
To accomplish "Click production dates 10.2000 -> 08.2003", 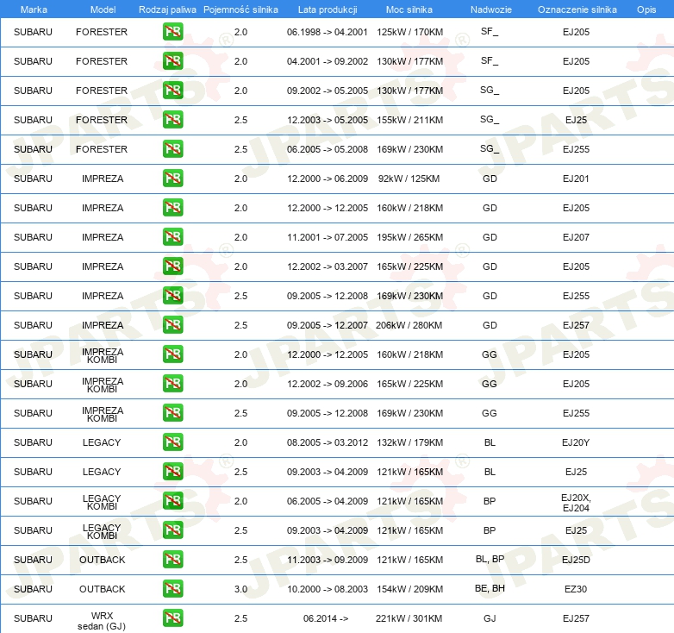I will point(328,589).
